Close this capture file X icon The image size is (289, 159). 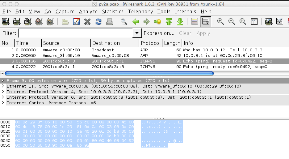[x=87, y=22]
